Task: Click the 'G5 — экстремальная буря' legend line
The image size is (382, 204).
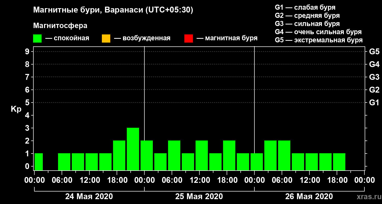Action: point(319,40)
